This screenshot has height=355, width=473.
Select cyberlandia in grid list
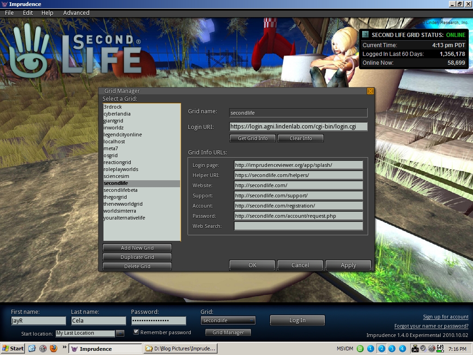[x=142, y=114]
